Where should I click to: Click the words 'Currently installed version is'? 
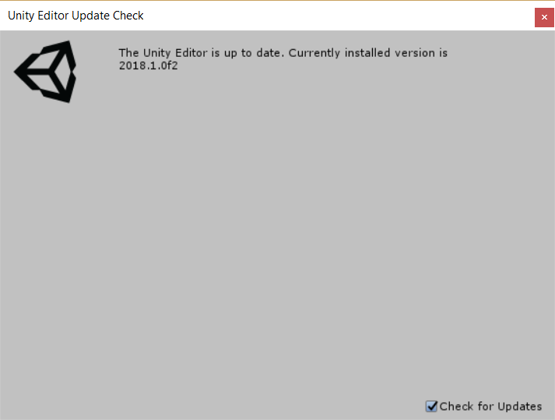pyautogui.click(x=368, y=53)
